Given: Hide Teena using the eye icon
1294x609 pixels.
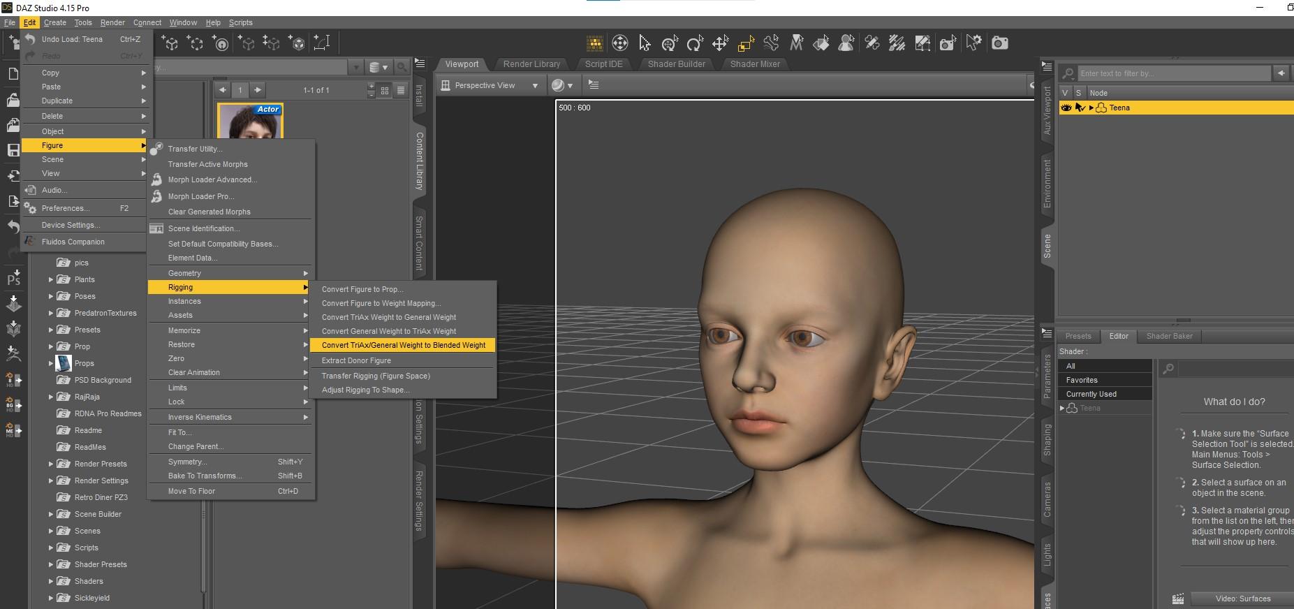Looking at the screenshot, I should (x=1066, y=108).
